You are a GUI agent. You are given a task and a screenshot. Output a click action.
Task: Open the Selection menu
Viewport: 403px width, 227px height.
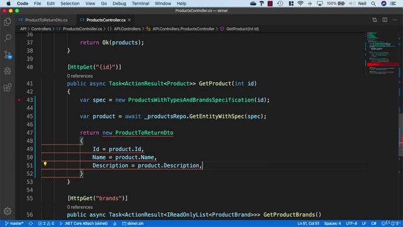[x=70, y=3]
